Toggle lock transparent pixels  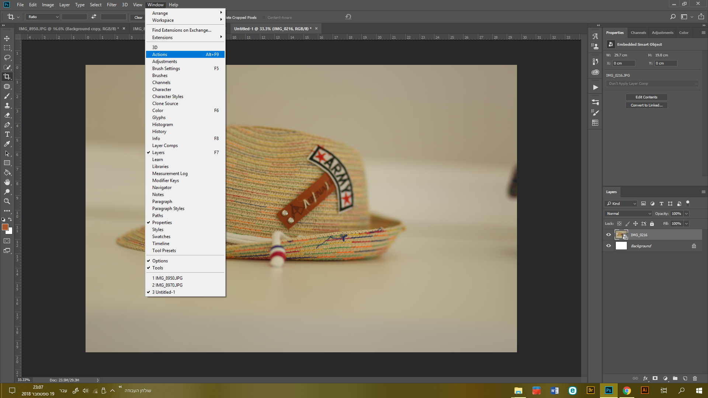619,224
